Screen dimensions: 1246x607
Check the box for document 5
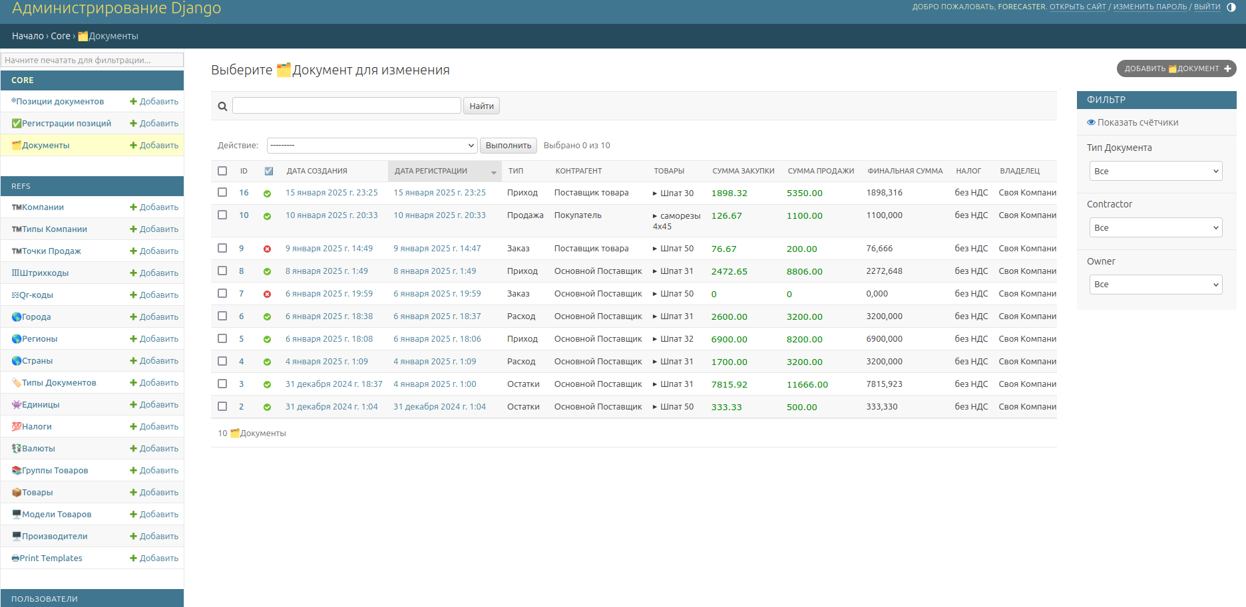[222, 338]
